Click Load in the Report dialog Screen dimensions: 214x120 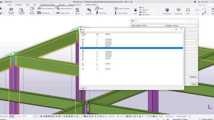tap(138, 26)
